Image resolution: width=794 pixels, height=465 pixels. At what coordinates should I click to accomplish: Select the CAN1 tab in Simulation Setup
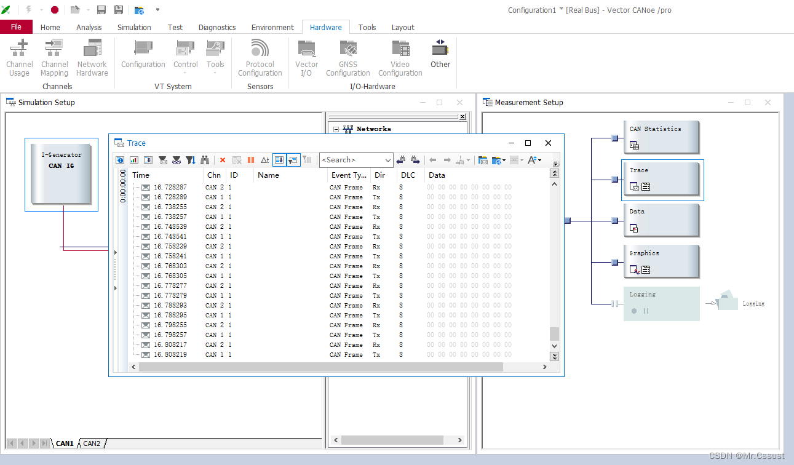65,443
